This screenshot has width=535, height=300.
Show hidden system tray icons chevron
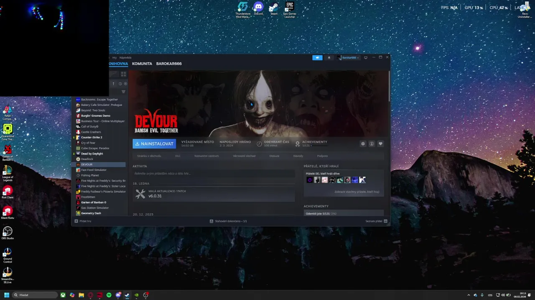pyautogui.click(x=469, y=295)
